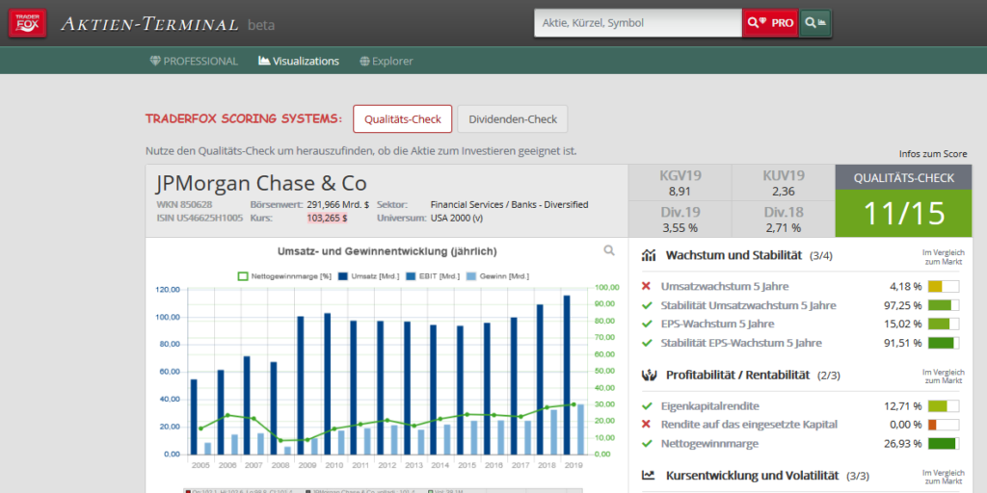Click the sector text Financial Services / Banks - Diversified
987x493 pixels.
509,204
